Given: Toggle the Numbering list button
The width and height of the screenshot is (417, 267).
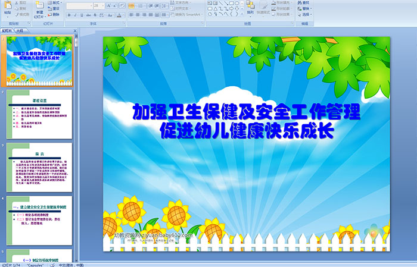Looking at the screenshot, I should pos(141,6).
